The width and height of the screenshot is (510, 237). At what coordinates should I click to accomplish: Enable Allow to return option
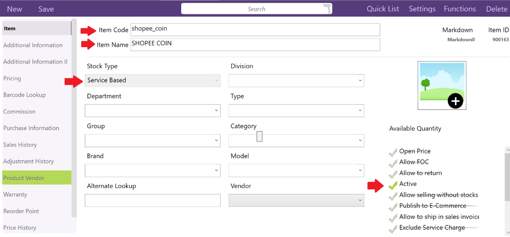tap(393, 173)
